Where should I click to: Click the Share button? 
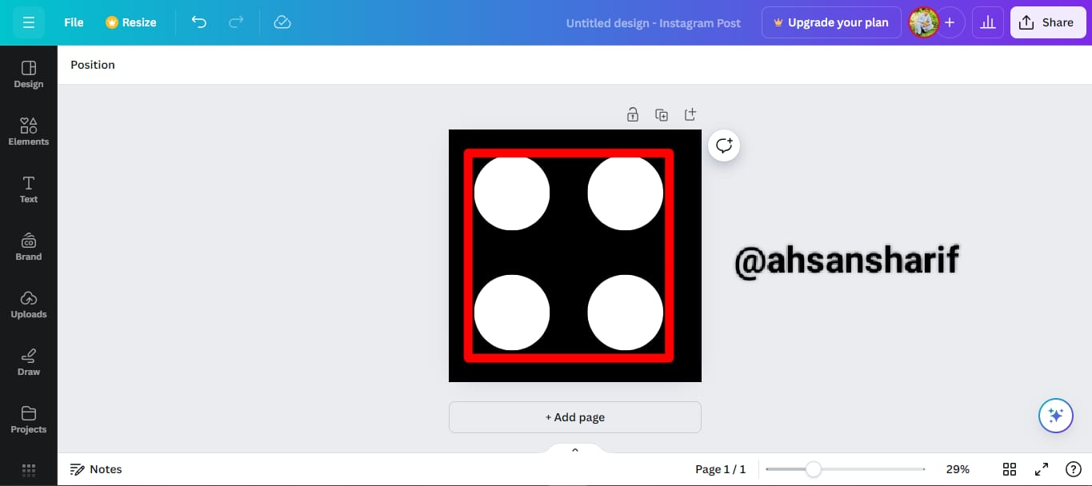(1047, 22)
